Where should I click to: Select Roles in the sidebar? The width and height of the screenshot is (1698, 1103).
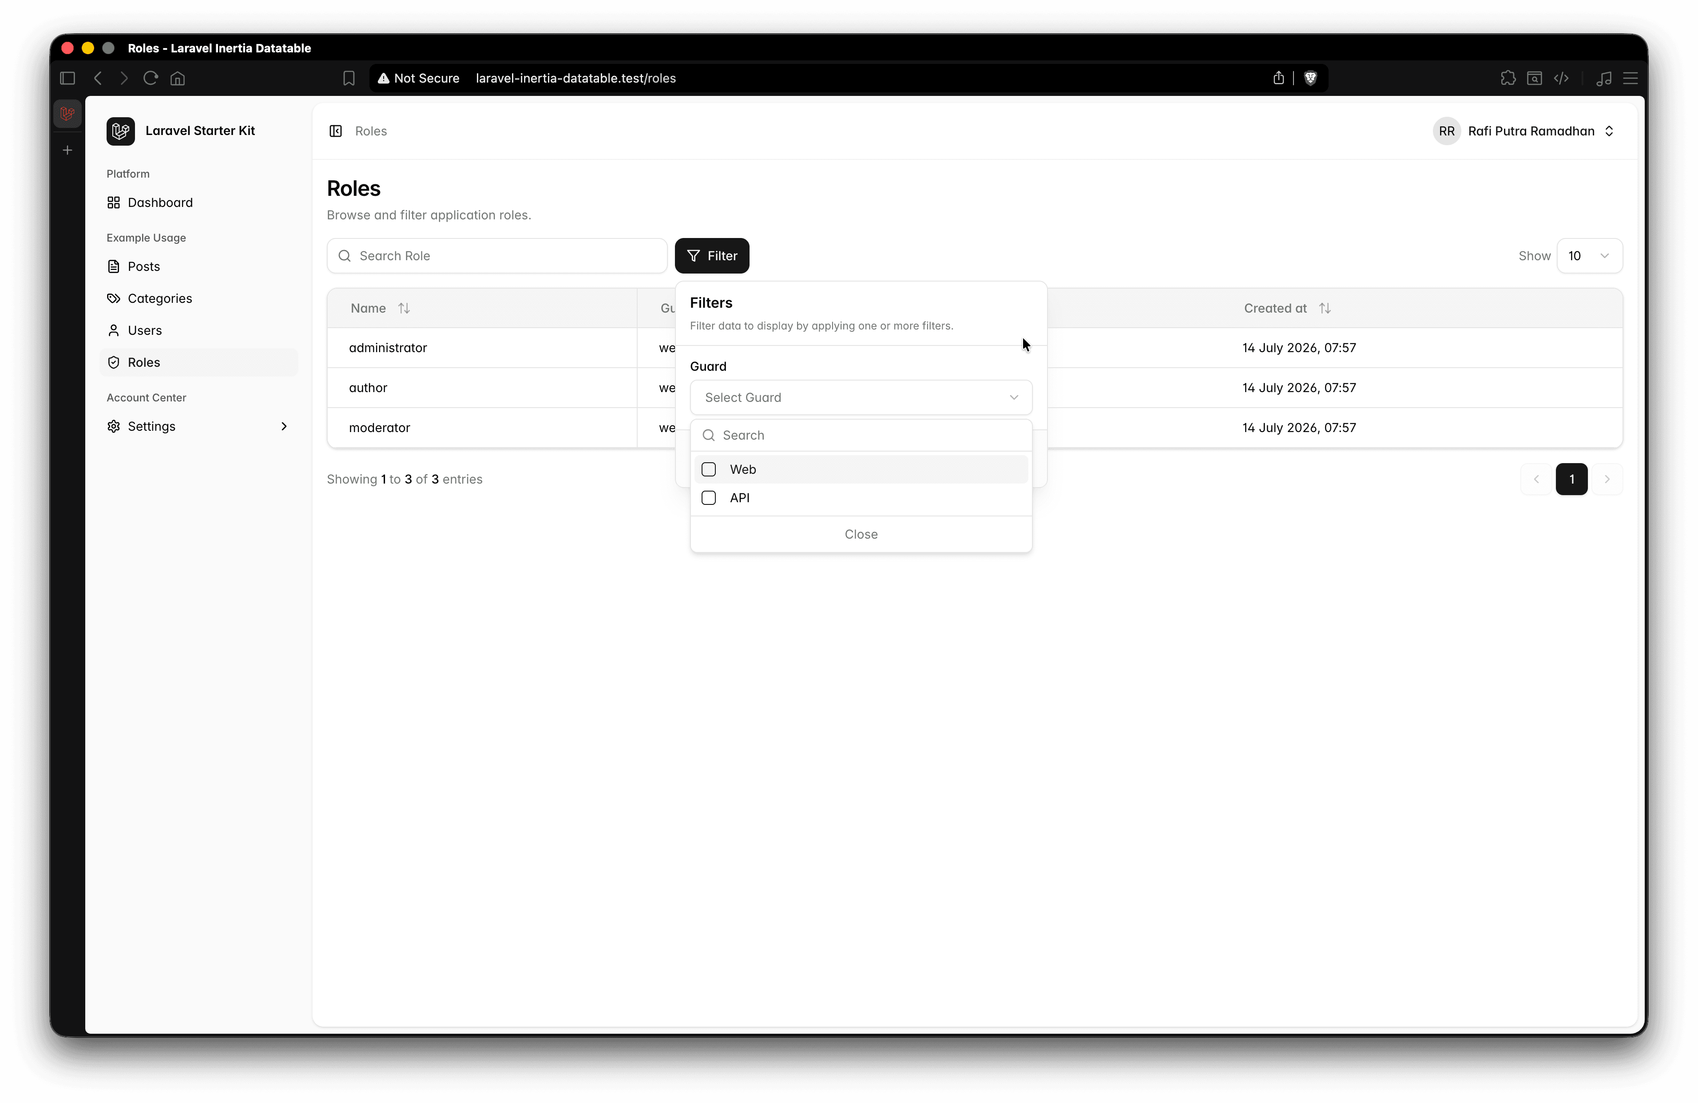[x=199, y=362]
